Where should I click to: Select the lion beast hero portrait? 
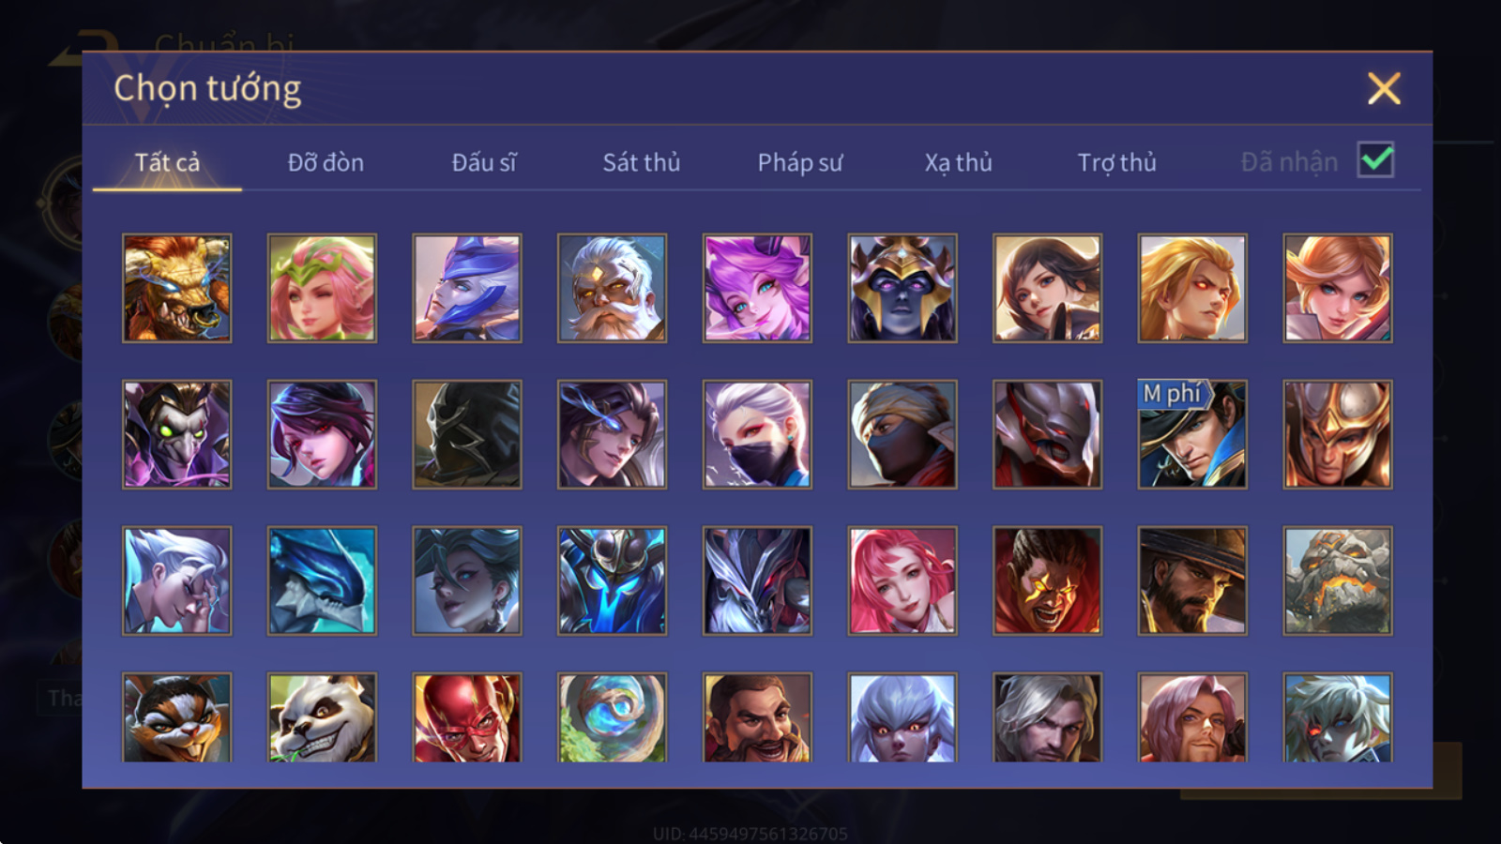(x=176, y=288)
